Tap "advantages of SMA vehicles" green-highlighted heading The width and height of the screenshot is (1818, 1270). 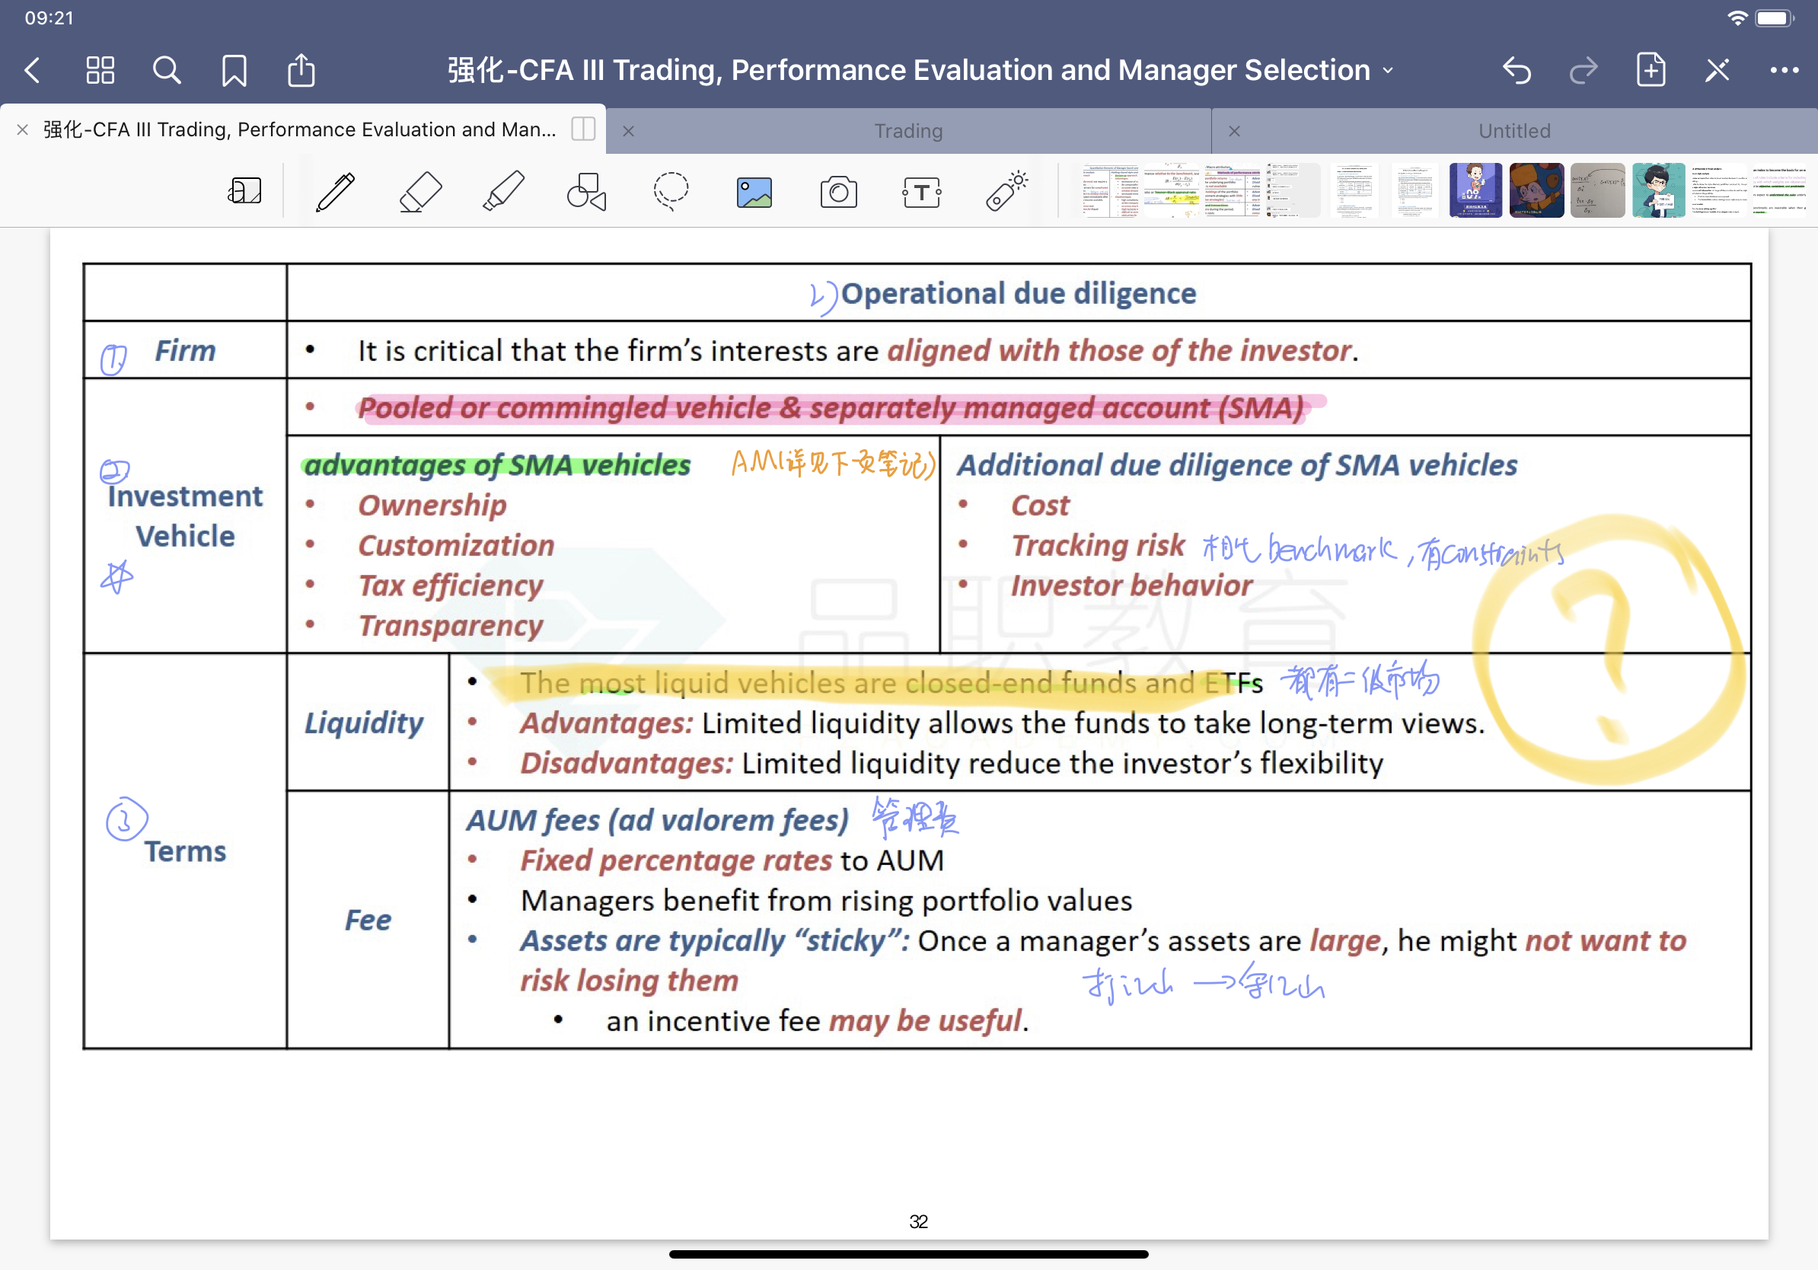[x=497, y=464]
